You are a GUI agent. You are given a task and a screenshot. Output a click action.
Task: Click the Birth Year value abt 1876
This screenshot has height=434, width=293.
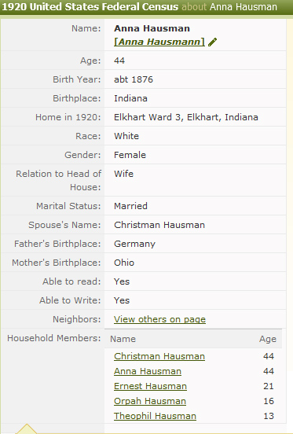coord(134,79)
